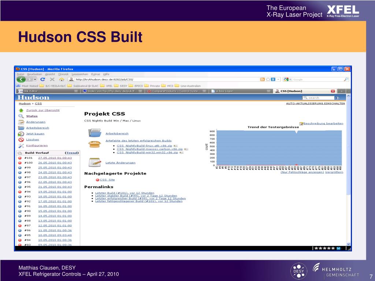The image size is (375, 281).
Task: Click the blue status ball of build #99
Action: point(20,168)
